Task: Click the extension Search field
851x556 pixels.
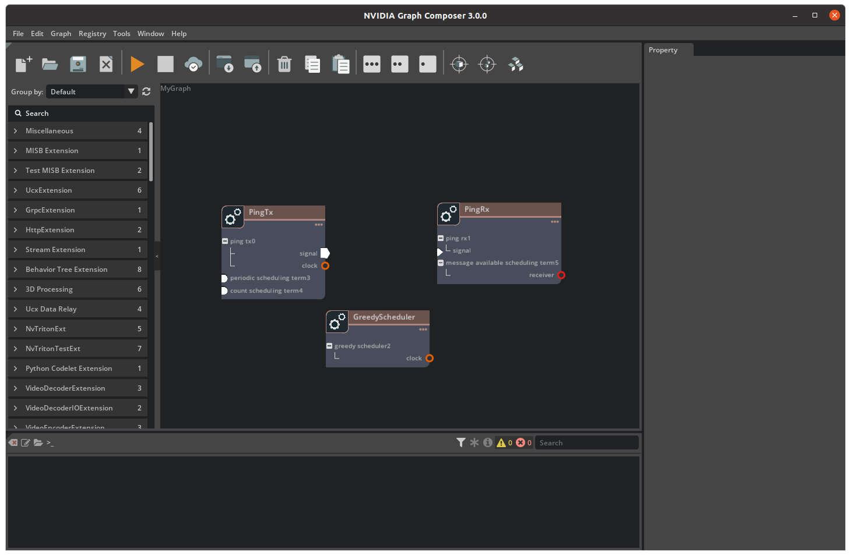Action: coord(81,113)
